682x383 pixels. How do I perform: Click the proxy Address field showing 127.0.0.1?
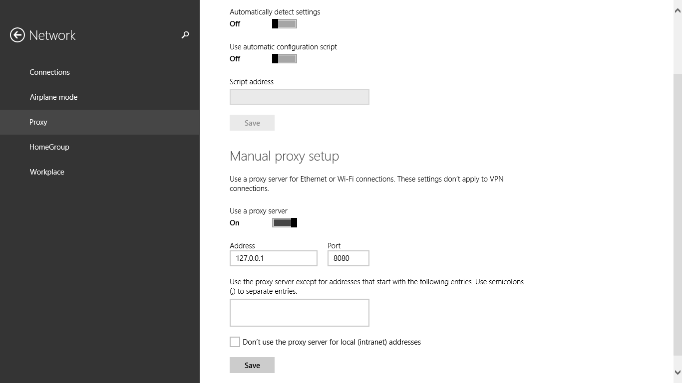(x=274, y=258)
